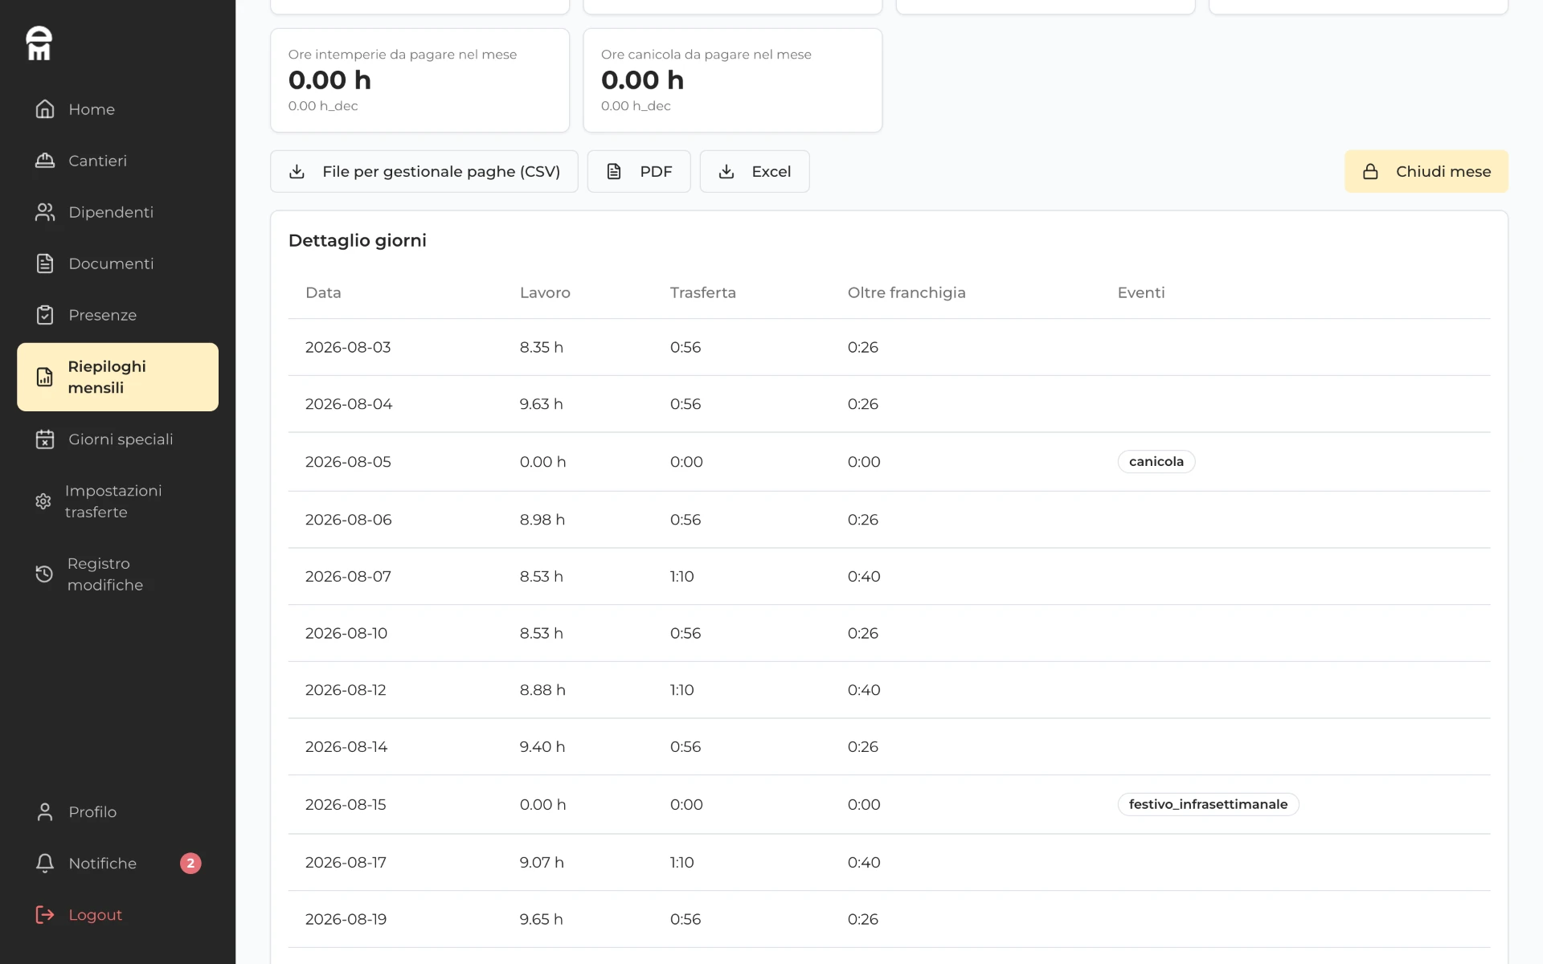Click the Impostazioni trasferte gear icon

click(43, 501)
